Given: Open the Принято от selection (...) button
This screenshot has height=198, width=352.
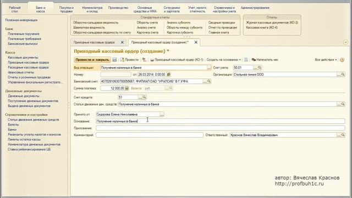Looking at the screenshot, I should (162, 114).
